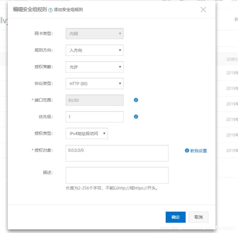Click the 授权类型 dropdown arrow icon
This screenshot has width=238, height=233.
pyautogui.click(x=104, y=133)
